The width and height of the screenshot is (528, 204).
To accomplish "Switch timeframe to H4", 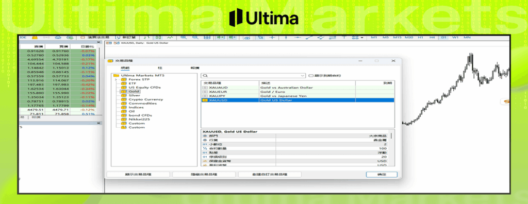I will 432,38.
